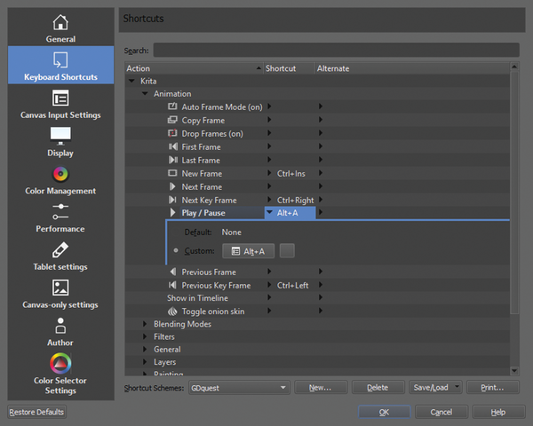Image resolution: width=533 pixels, height=426 pixels.
Task: Sort by the Action column header
Action: pos(194,68)
